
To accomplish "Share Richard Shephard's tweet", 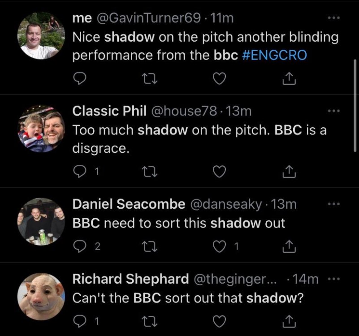I will tap(289, 320).
